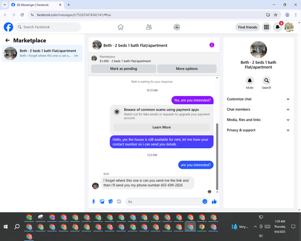Mute the conversation with bell icon
Screen dimensions: 301x241
coord(250,81)
